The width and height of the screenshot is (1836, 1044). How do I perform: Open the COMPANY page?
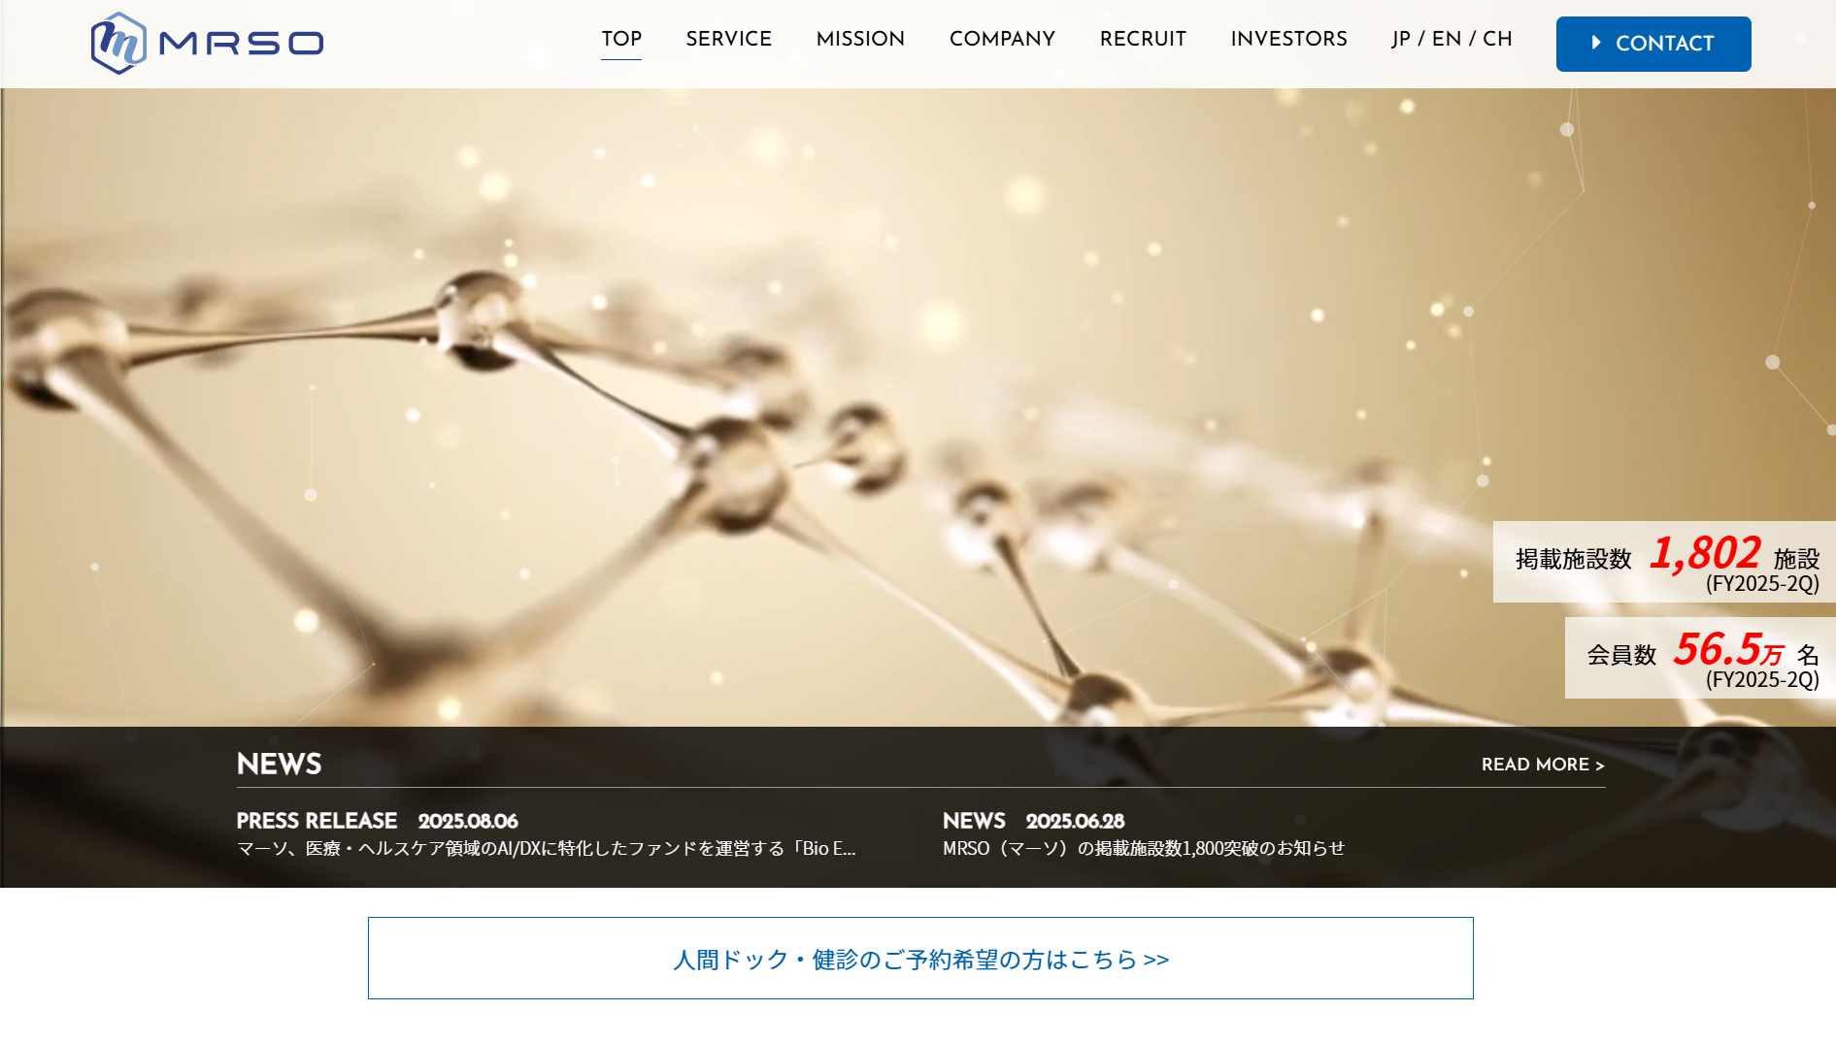(1002, 39)
